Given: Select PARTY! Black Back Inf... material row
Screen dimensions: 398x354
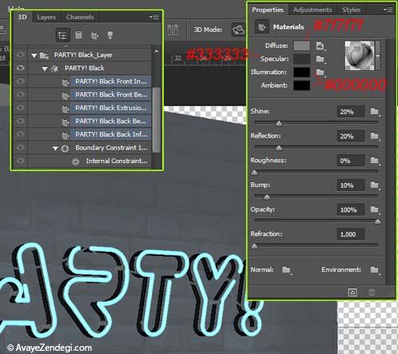Looking at the screenshot, I should (111, 134).
